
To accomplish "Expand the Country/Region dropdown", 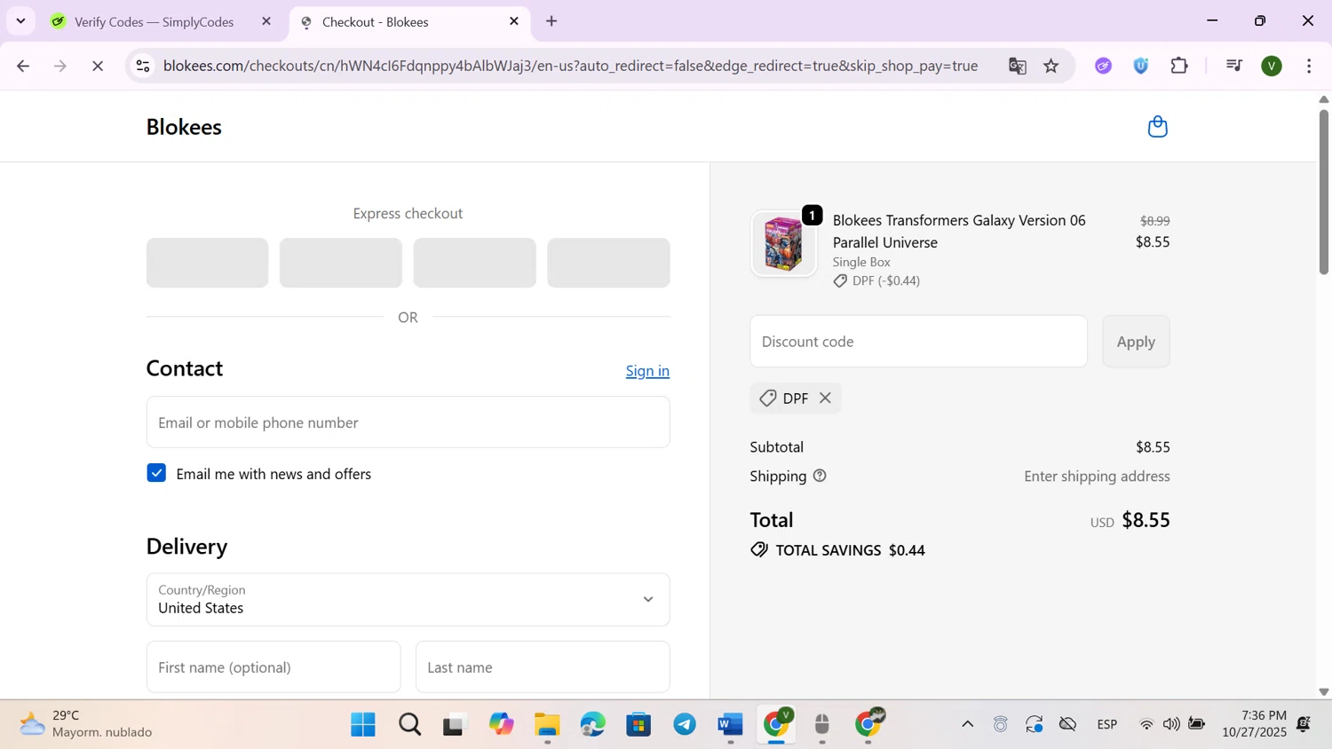I will [x=408, y=600].
